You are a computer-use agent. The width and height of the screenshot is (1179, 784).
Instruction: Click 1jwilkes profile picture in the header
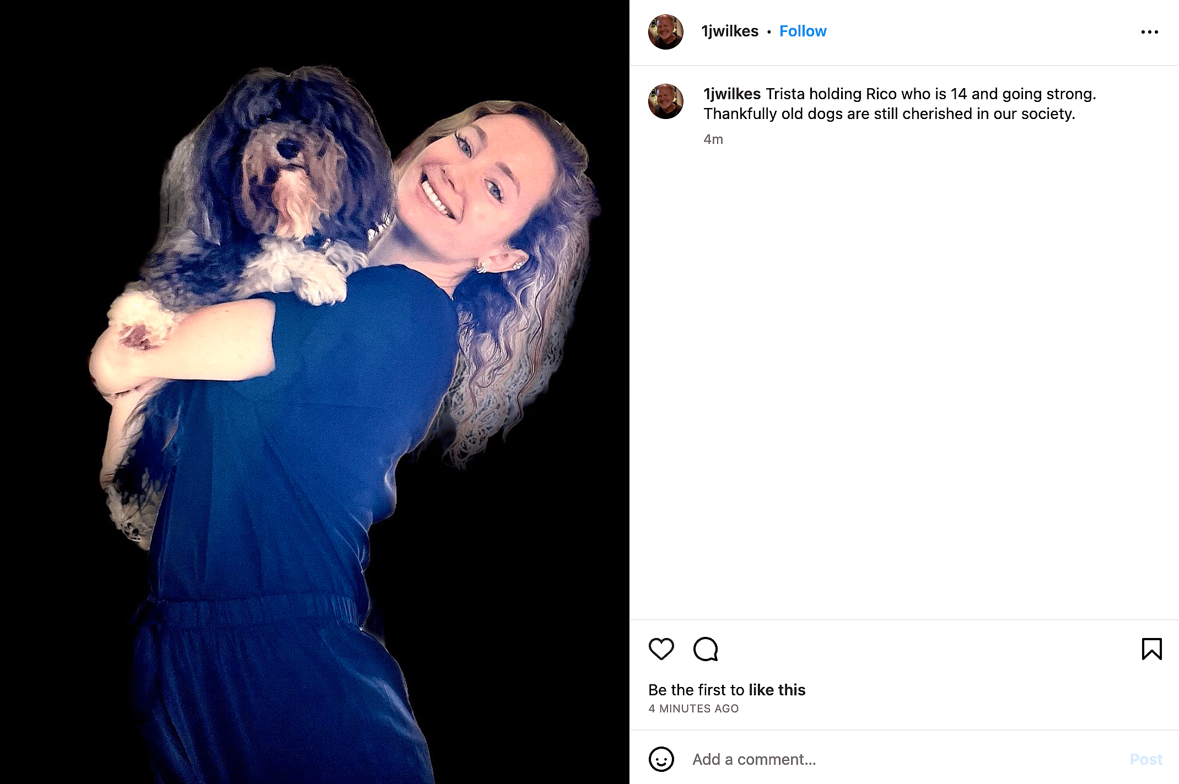[x=665, y=31]
